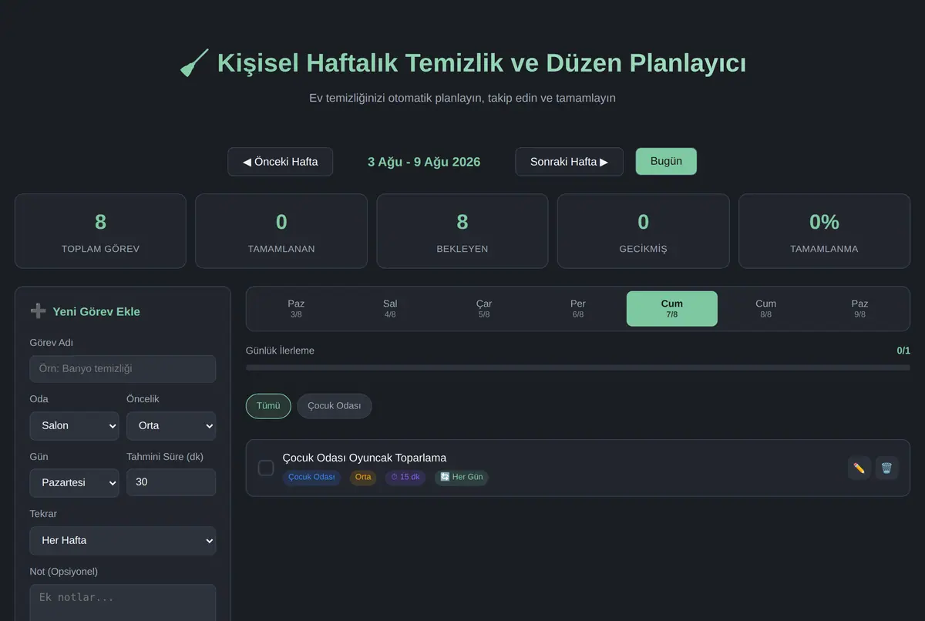Viewport: 925px width, 621px height.
Task: Filter tasks by Tümü
Action: (268, 406)
